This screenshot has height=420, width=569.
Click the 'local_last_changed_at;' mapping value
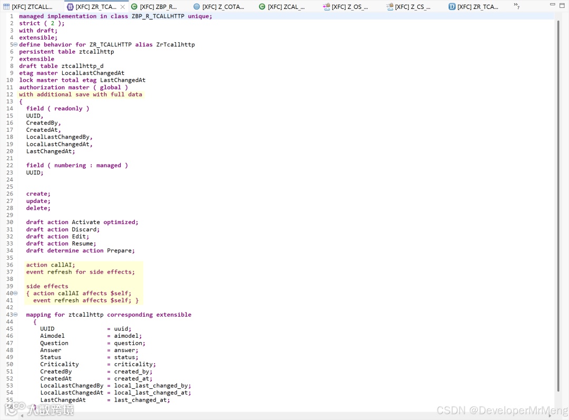(x=152, y=393)
